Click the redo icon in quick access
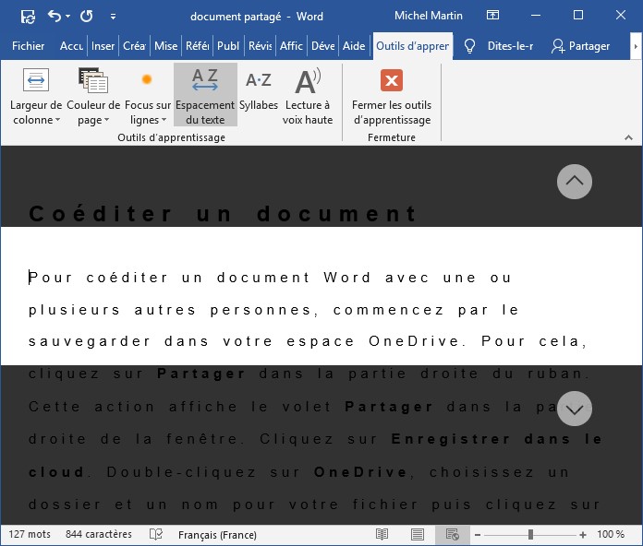The width and height of the screenshot is (643, 546). pos(86,16)
